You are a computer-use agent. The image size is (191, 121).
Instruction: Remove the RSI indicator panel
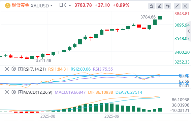coord(7,69)
